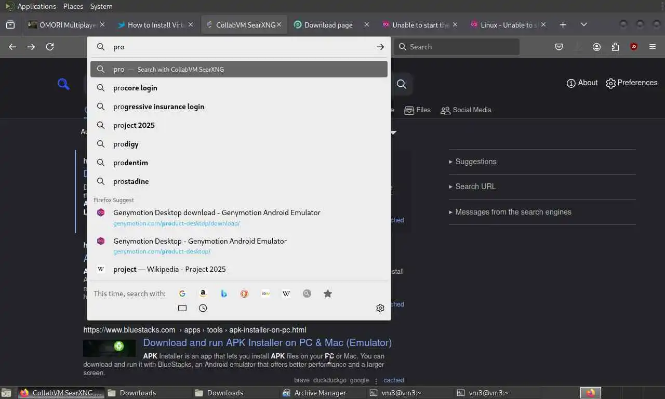Click the Go arrow in address bar
The height and width of the screenshot is (399, 665).
click(380, 47)
